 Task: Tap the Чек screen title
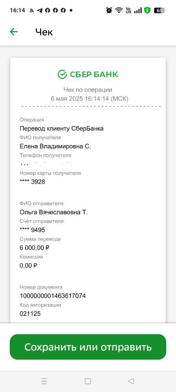[x=44, y=32]
